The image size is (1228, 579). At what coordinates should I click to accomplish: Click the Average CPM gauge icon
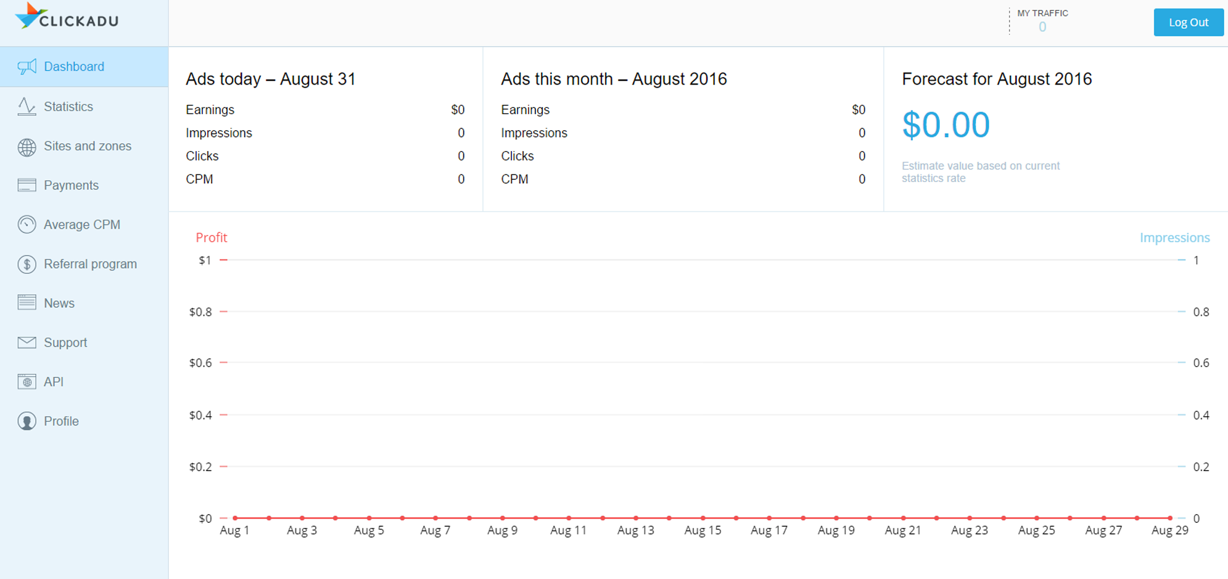click(x=27, y=224)
